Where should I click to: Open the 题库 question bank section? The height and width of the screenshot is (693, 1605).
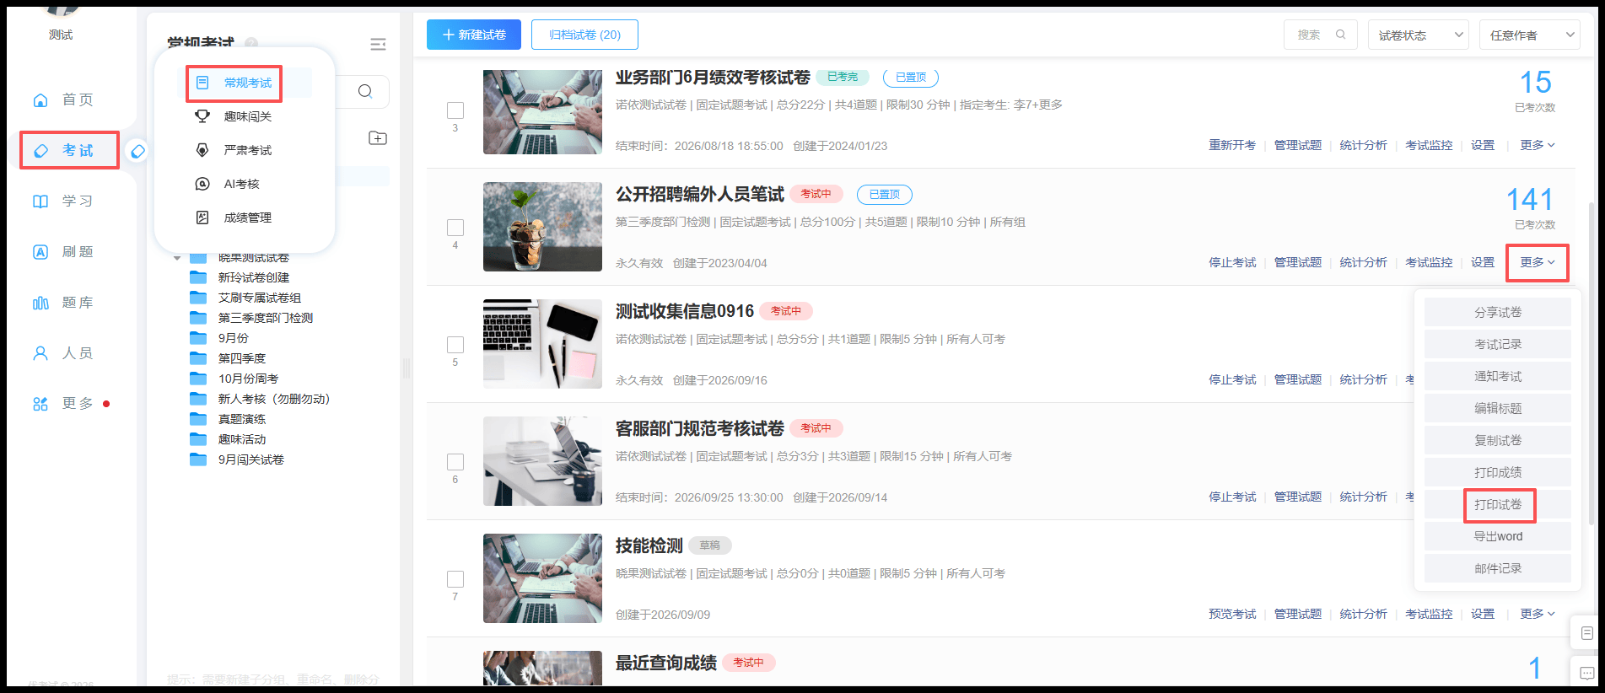(x=62, y=302)
